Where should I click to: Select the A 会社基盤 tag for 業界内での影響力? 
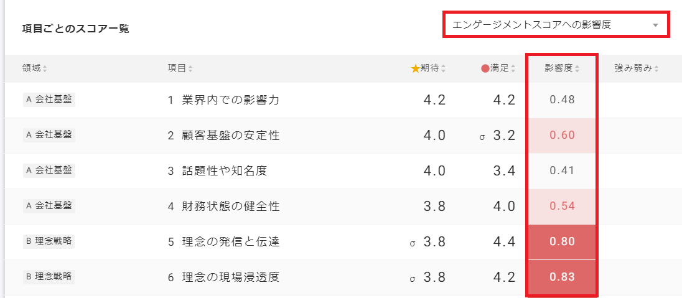point(49,100)
